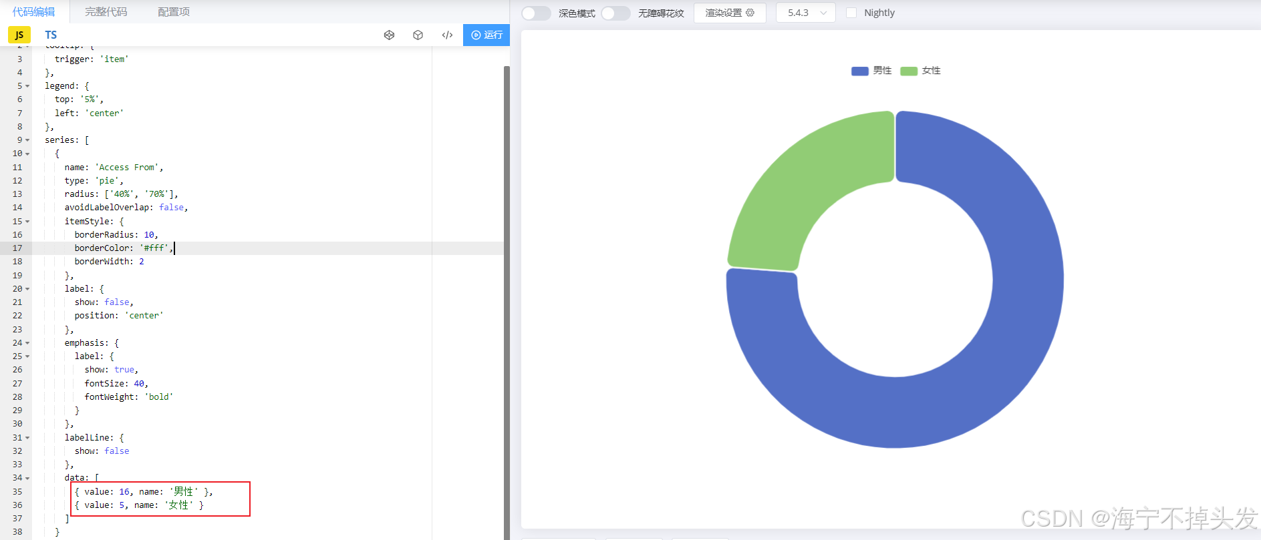Click line number 17 in gutter

(17, 248)
